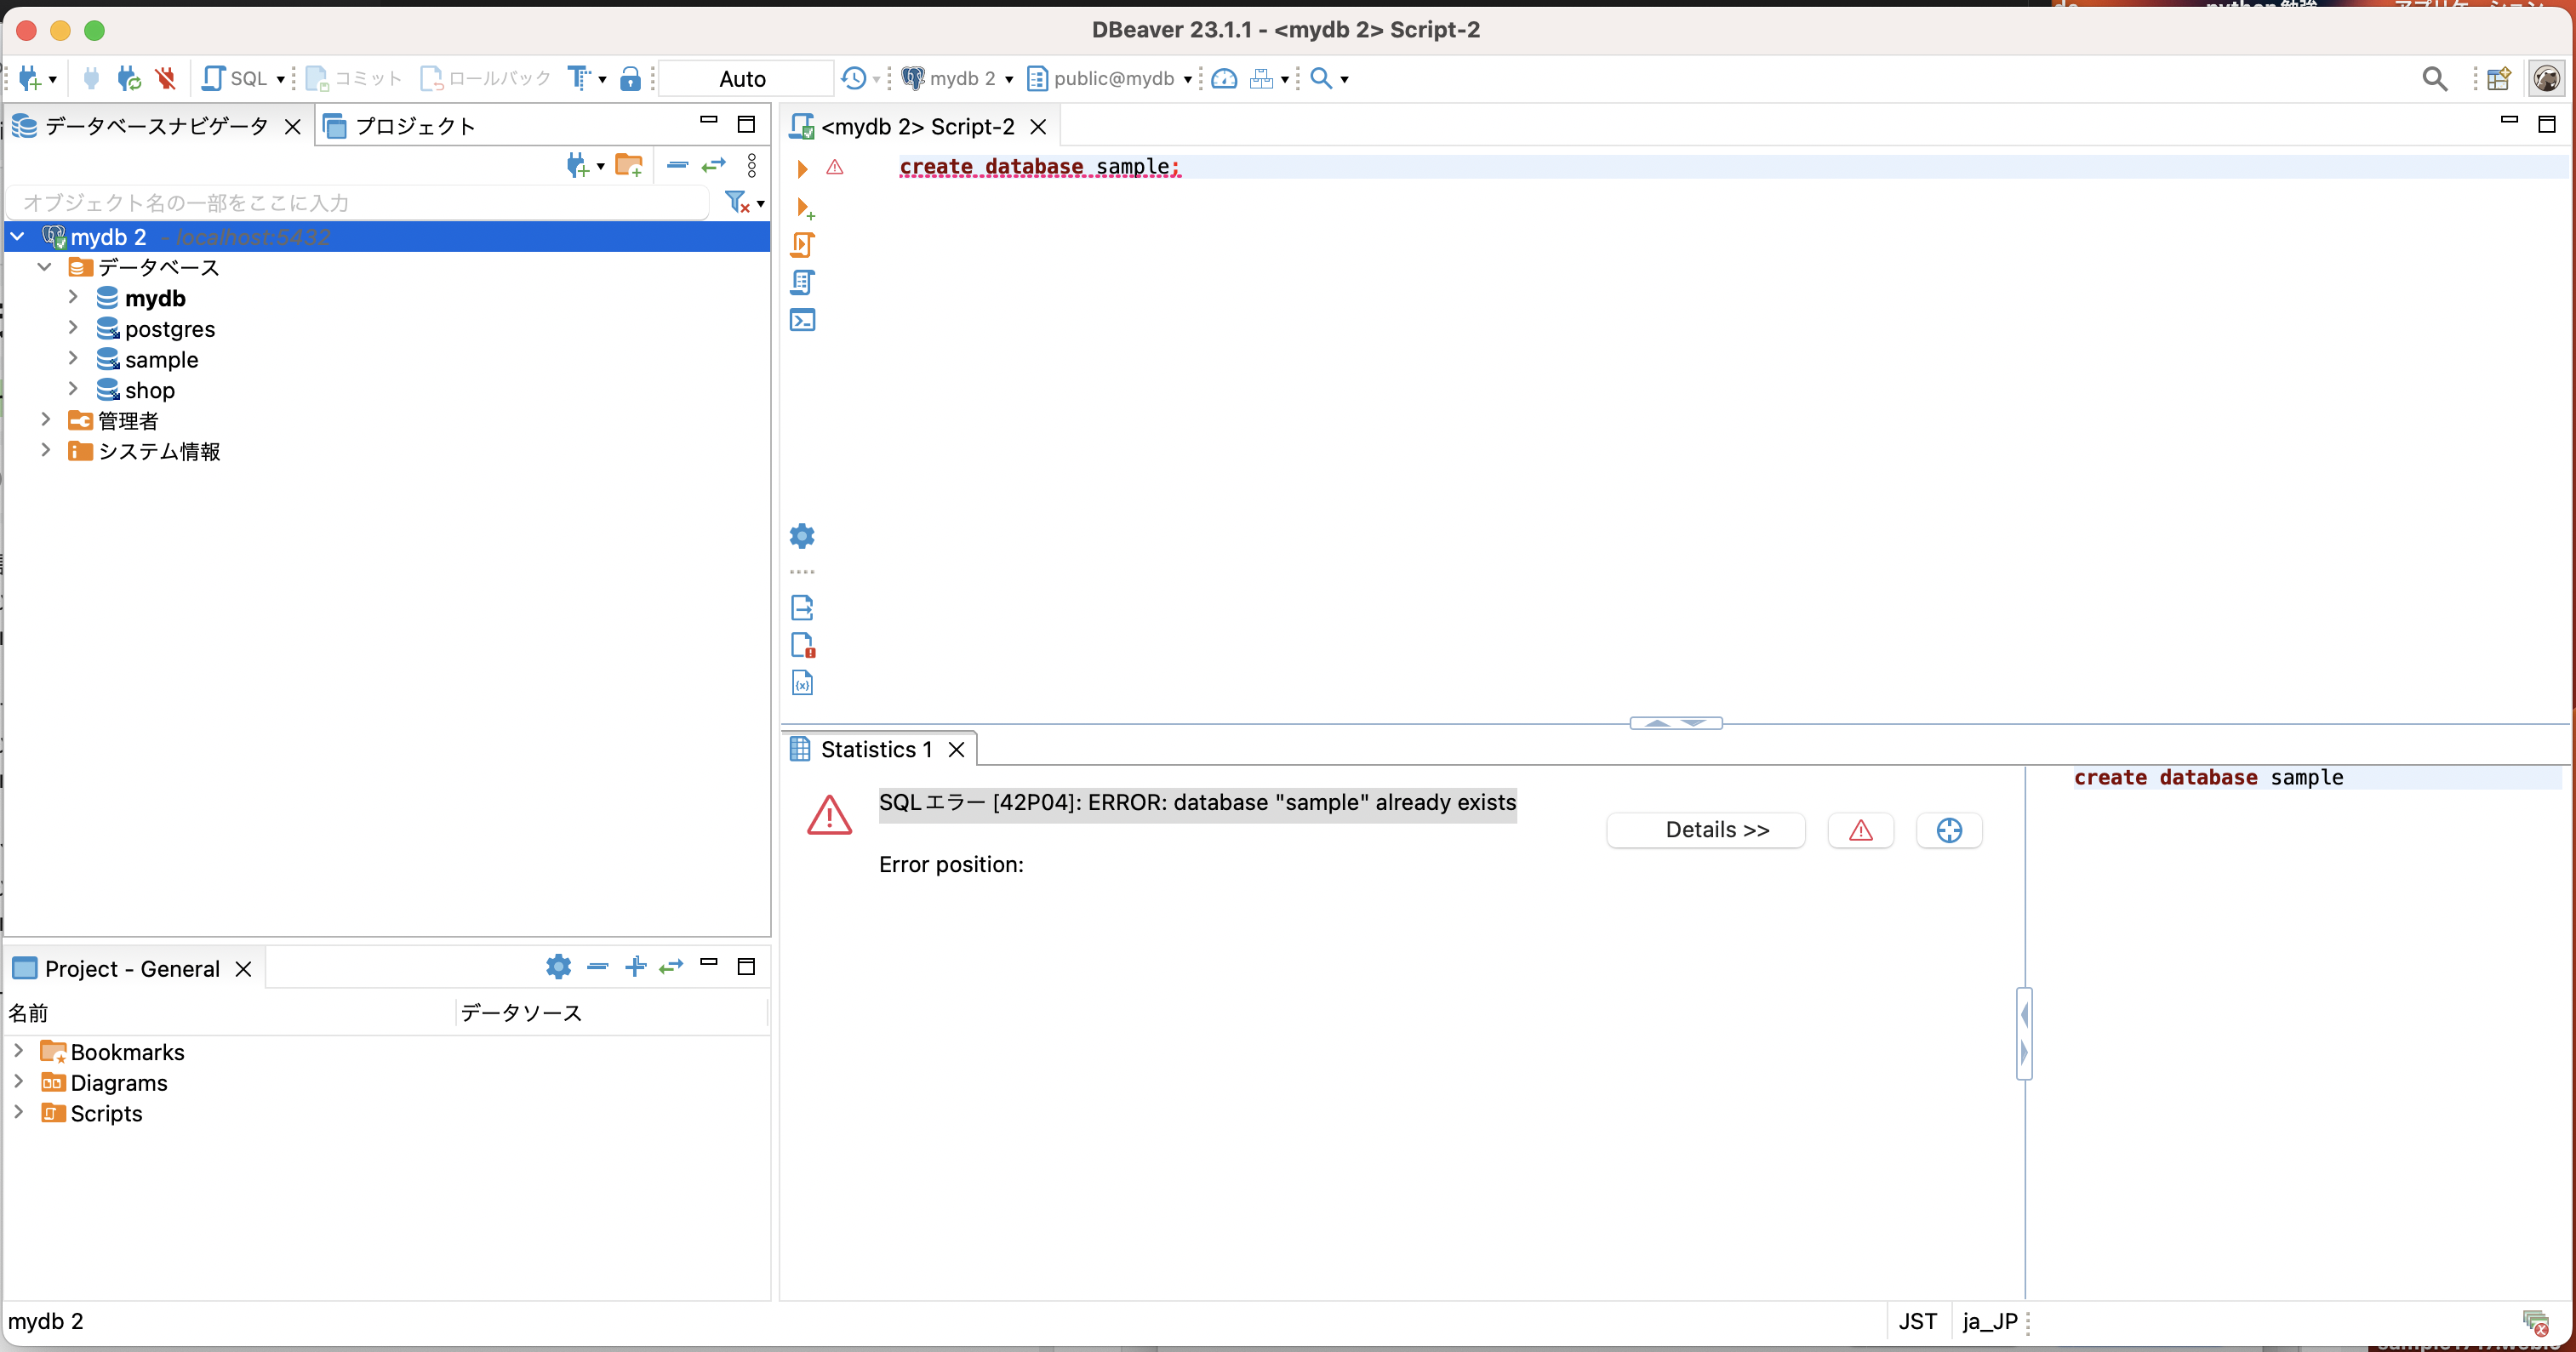The width and height of the screenshot is (2576, 1352).
Task: Toggle link with editor in navigator
Action: pyautogui.click(x=713, y=165)
